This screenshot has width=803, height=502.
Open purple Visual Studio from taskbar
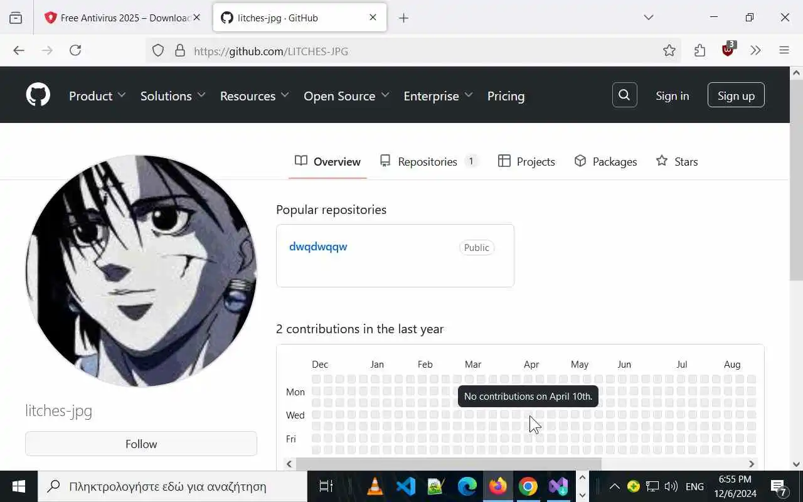558,486
